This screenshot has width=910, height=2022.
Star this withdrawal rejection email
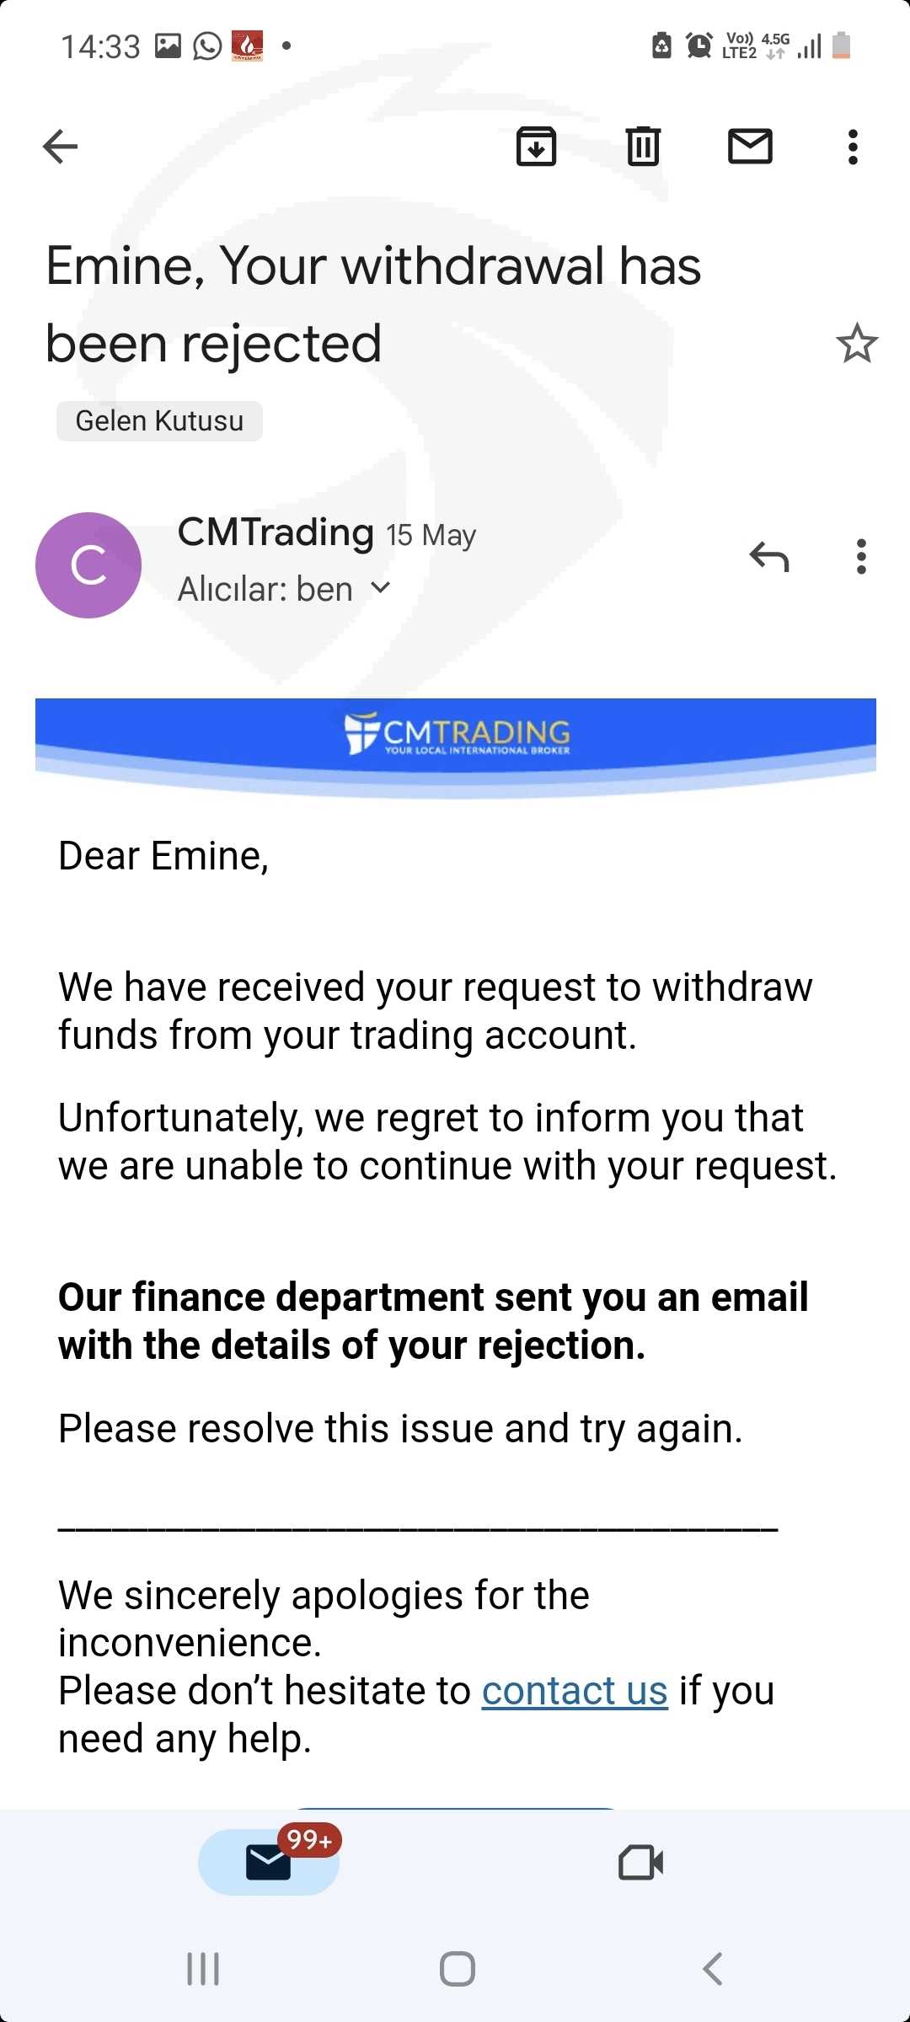tap(857, 344)
